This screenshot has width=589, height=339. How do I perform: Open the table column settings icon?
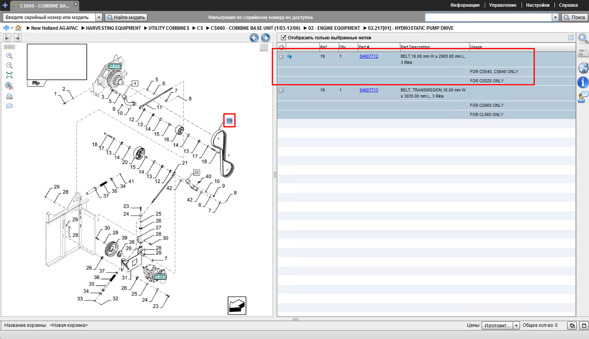click(x=571, y=38)
